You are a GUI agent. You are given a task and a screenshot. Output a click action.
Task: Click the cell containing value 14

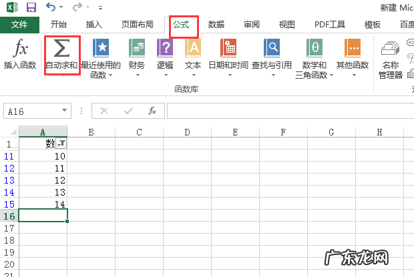(x=43, y=204)
